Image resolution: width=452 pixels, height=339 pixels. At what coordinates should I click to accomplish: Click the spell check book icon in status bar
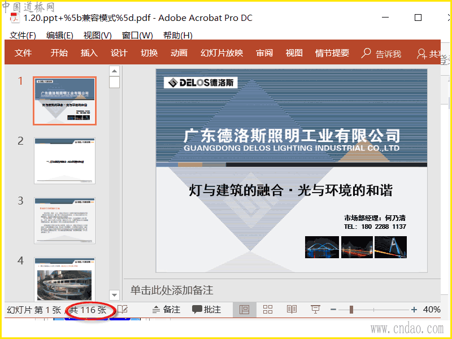tap(123, 310)
